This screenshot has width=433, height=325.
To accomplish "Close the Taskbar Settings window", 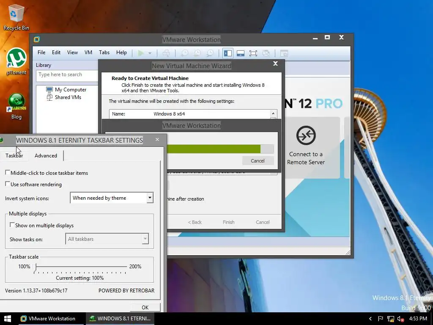I will (157, 140).
